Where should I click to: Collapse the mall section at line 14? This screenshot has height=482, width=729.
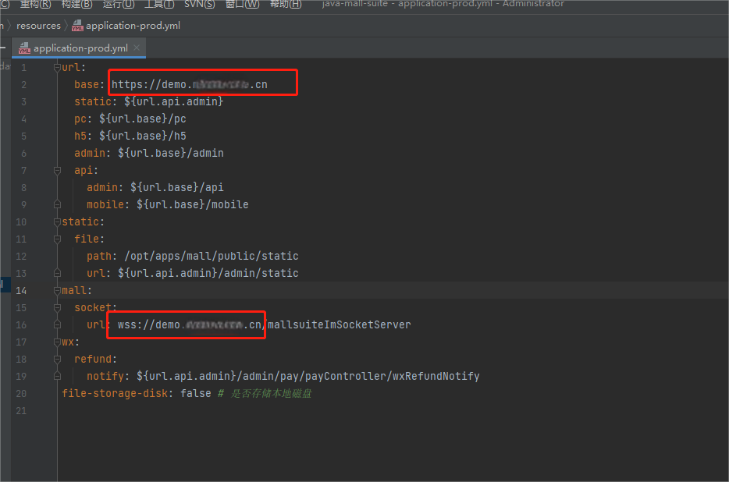57,290
